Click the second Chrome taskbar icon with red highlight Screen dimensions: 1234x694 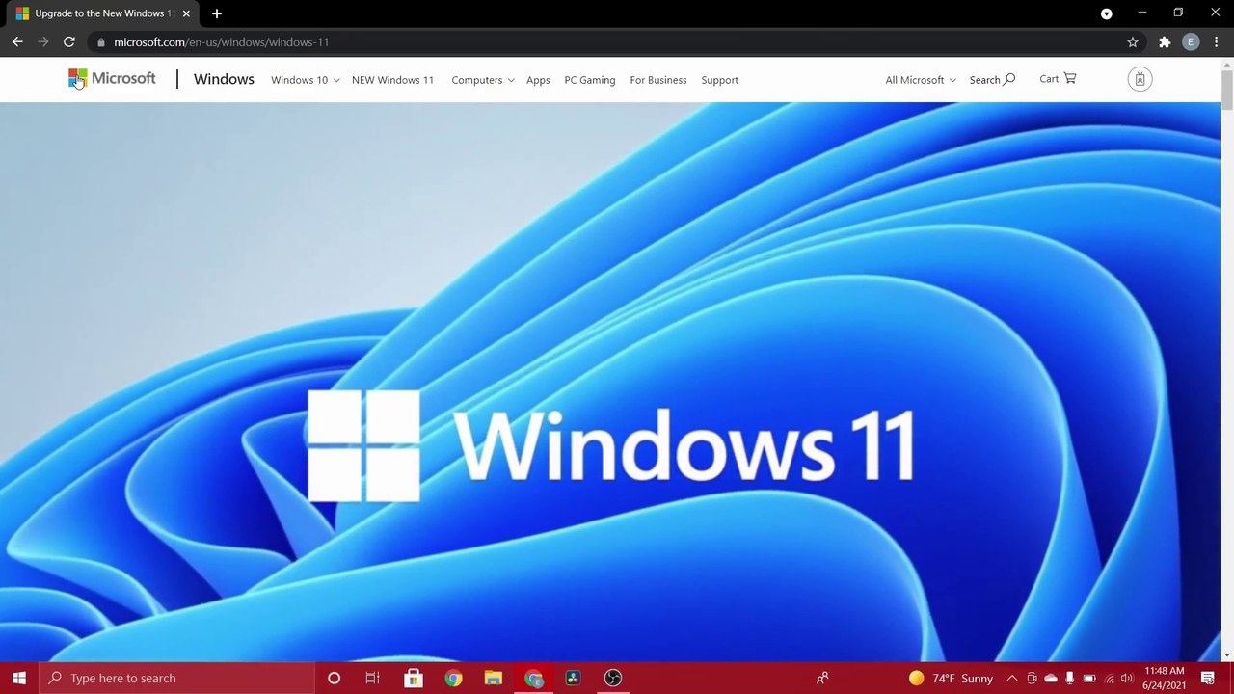coord(533,678)
